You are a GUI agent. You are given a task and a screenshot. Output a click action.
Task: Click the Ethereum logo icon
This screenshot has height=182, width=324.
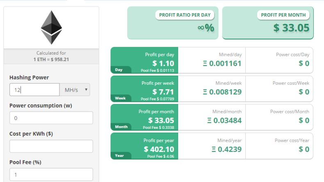coord(51,28)
